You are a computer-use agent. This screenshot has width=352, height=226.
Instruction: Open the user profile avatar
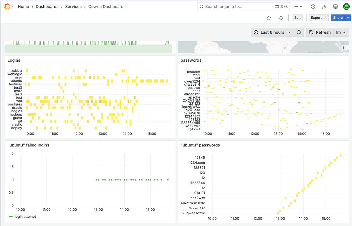(x=346, y=7)
